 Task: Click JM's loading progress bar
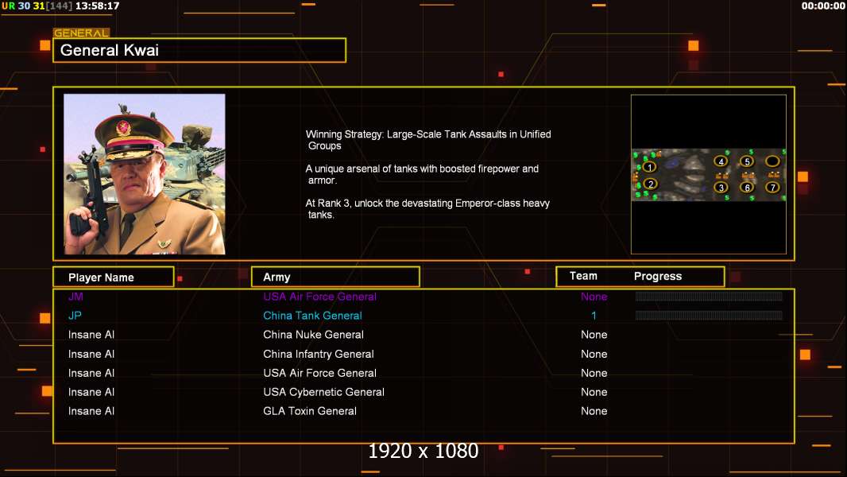[x=709, y=296]
